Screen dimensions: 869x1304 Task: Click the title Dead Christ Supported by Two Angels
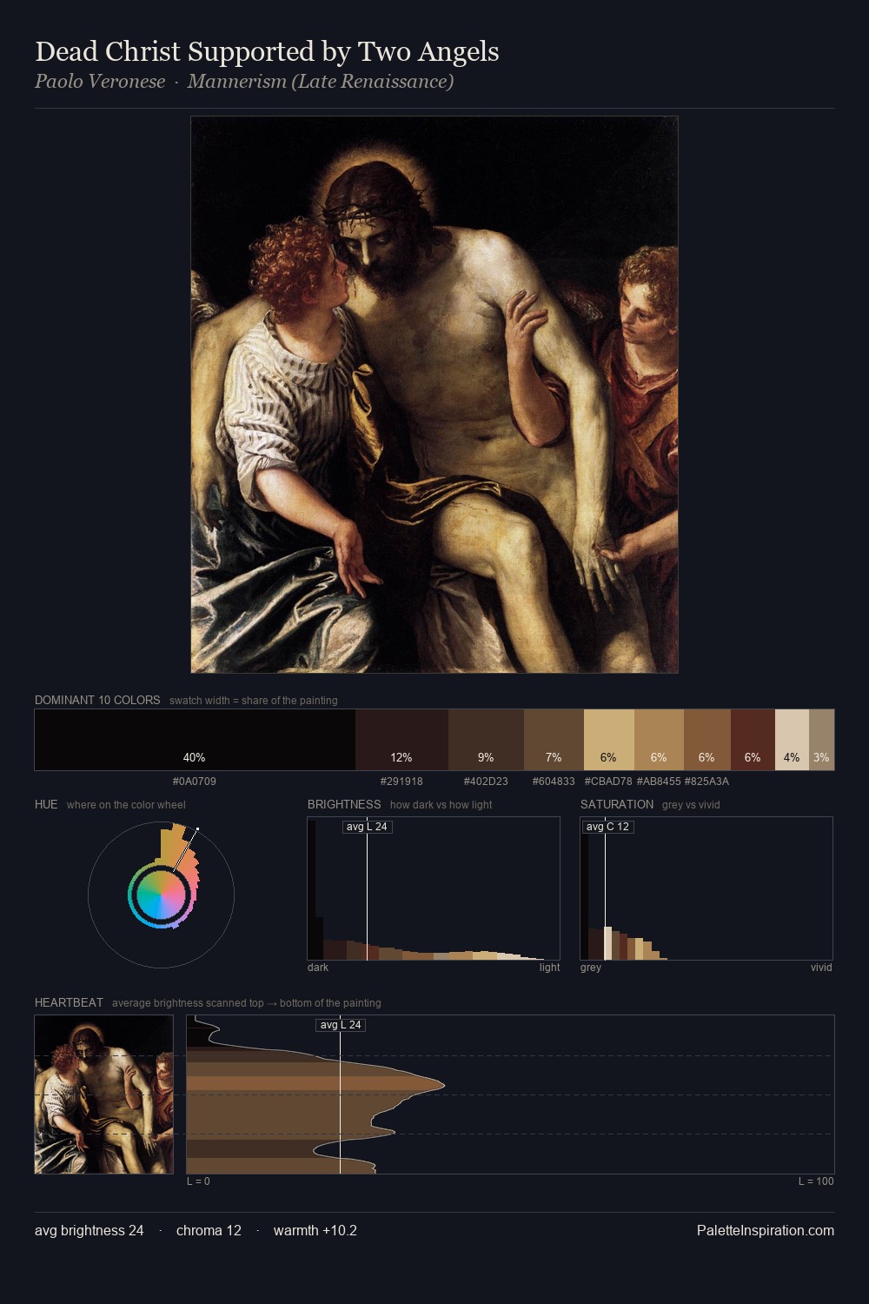pyautogui.click(x=267, y=52)
